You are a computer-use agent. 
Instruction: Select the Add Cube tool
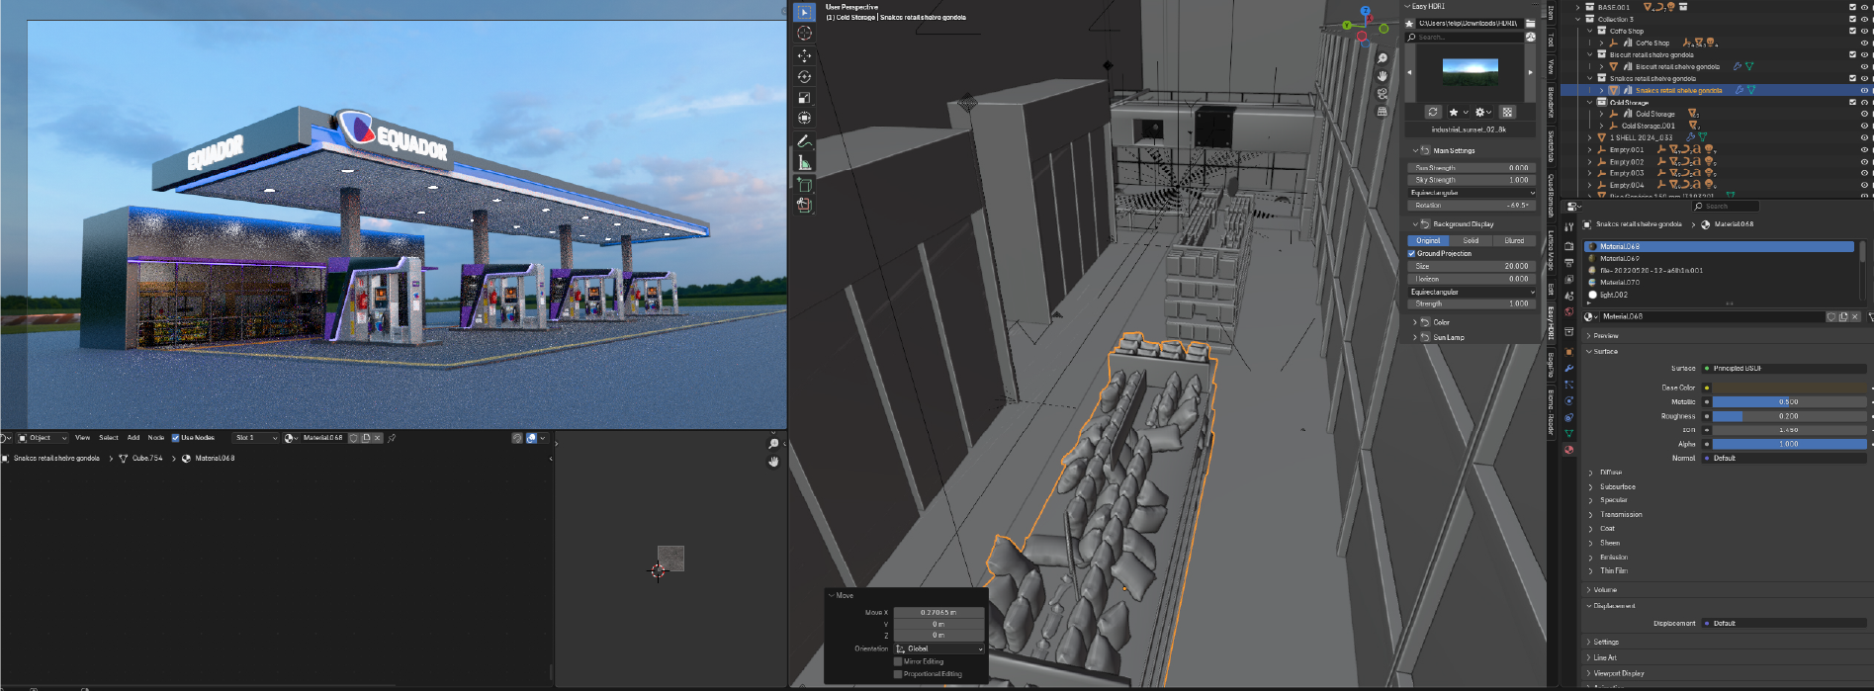[x=804, y=184]
